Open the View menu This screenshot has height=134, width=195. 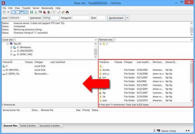point(17,8)
